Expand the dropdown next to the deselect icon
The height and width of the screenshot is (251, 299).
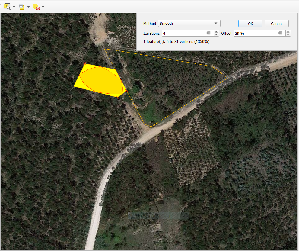43,6
